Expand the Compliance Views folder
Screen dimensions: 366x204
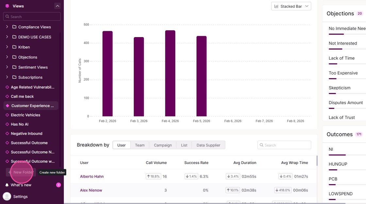pos(7,27)
